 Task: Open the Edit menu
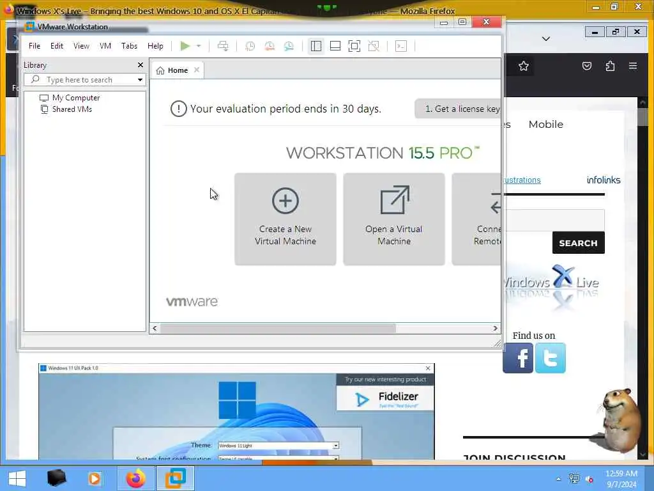coord(57,46)
